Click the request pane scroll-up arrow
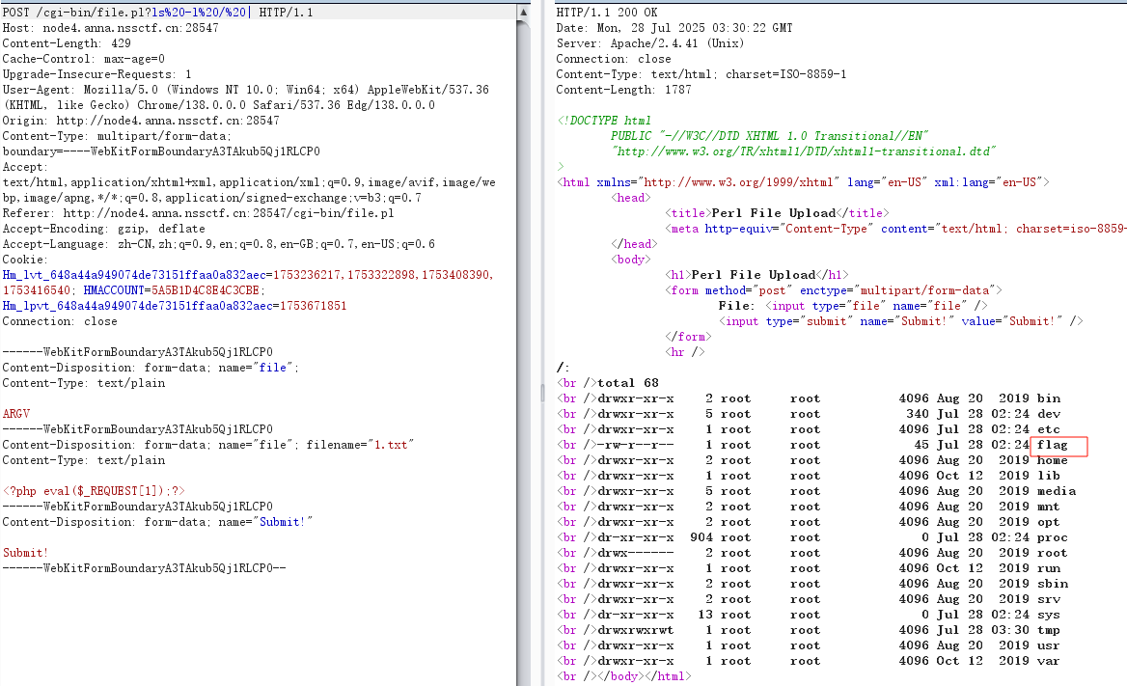This screenshot has height=686, width=1127. (x=523, y=13)
